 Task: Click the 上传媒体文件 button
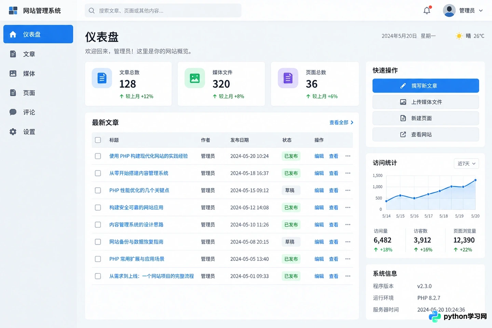tap(426, 102)
